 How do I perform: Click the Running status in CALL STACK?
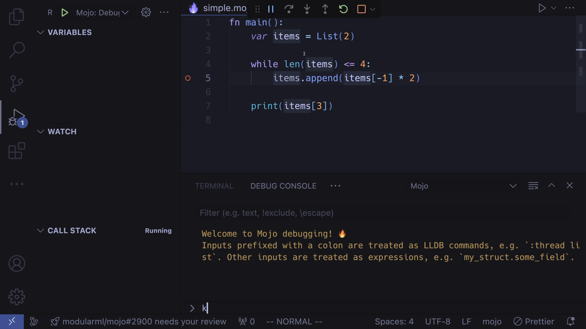(x=158, y=231)
